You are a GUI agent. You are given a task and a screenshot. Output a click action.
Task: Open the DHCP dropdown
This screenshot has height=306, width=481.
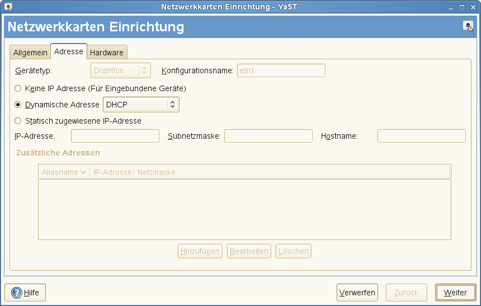pos(141,105)
